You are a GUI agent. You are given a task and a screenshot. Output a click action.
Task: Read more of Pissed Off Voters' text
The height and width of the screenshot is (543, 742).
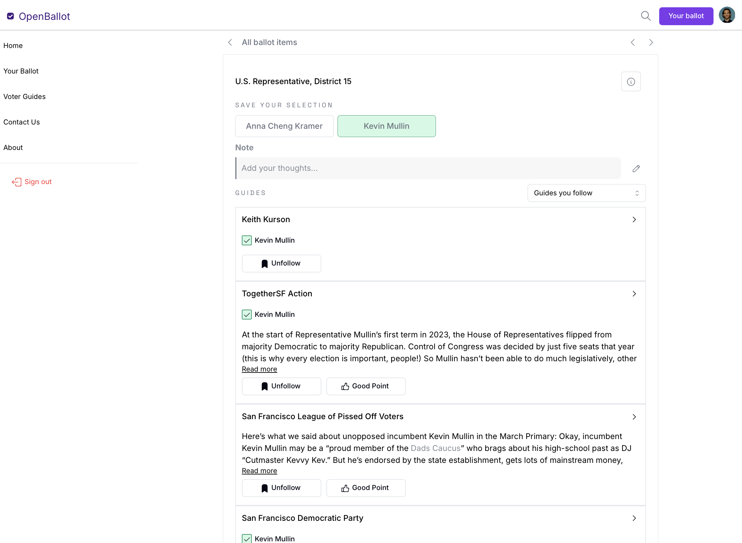[x=259, y=471]
